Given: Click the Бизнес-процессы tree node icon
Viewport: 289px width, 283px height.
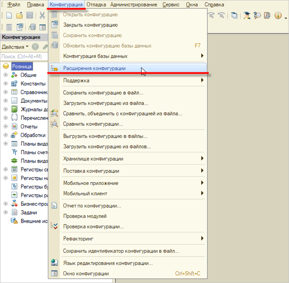Looking at the screenshot, I should (x=15, y=204).
